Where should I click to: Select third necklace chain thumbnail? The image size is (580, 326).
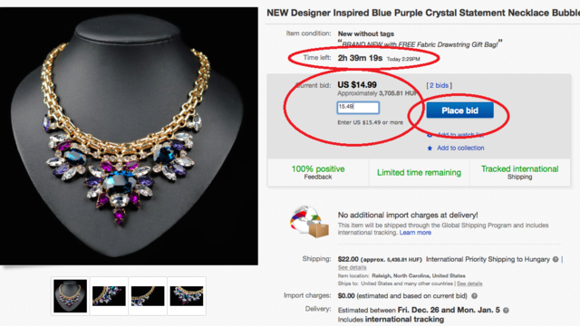(148, 296)
